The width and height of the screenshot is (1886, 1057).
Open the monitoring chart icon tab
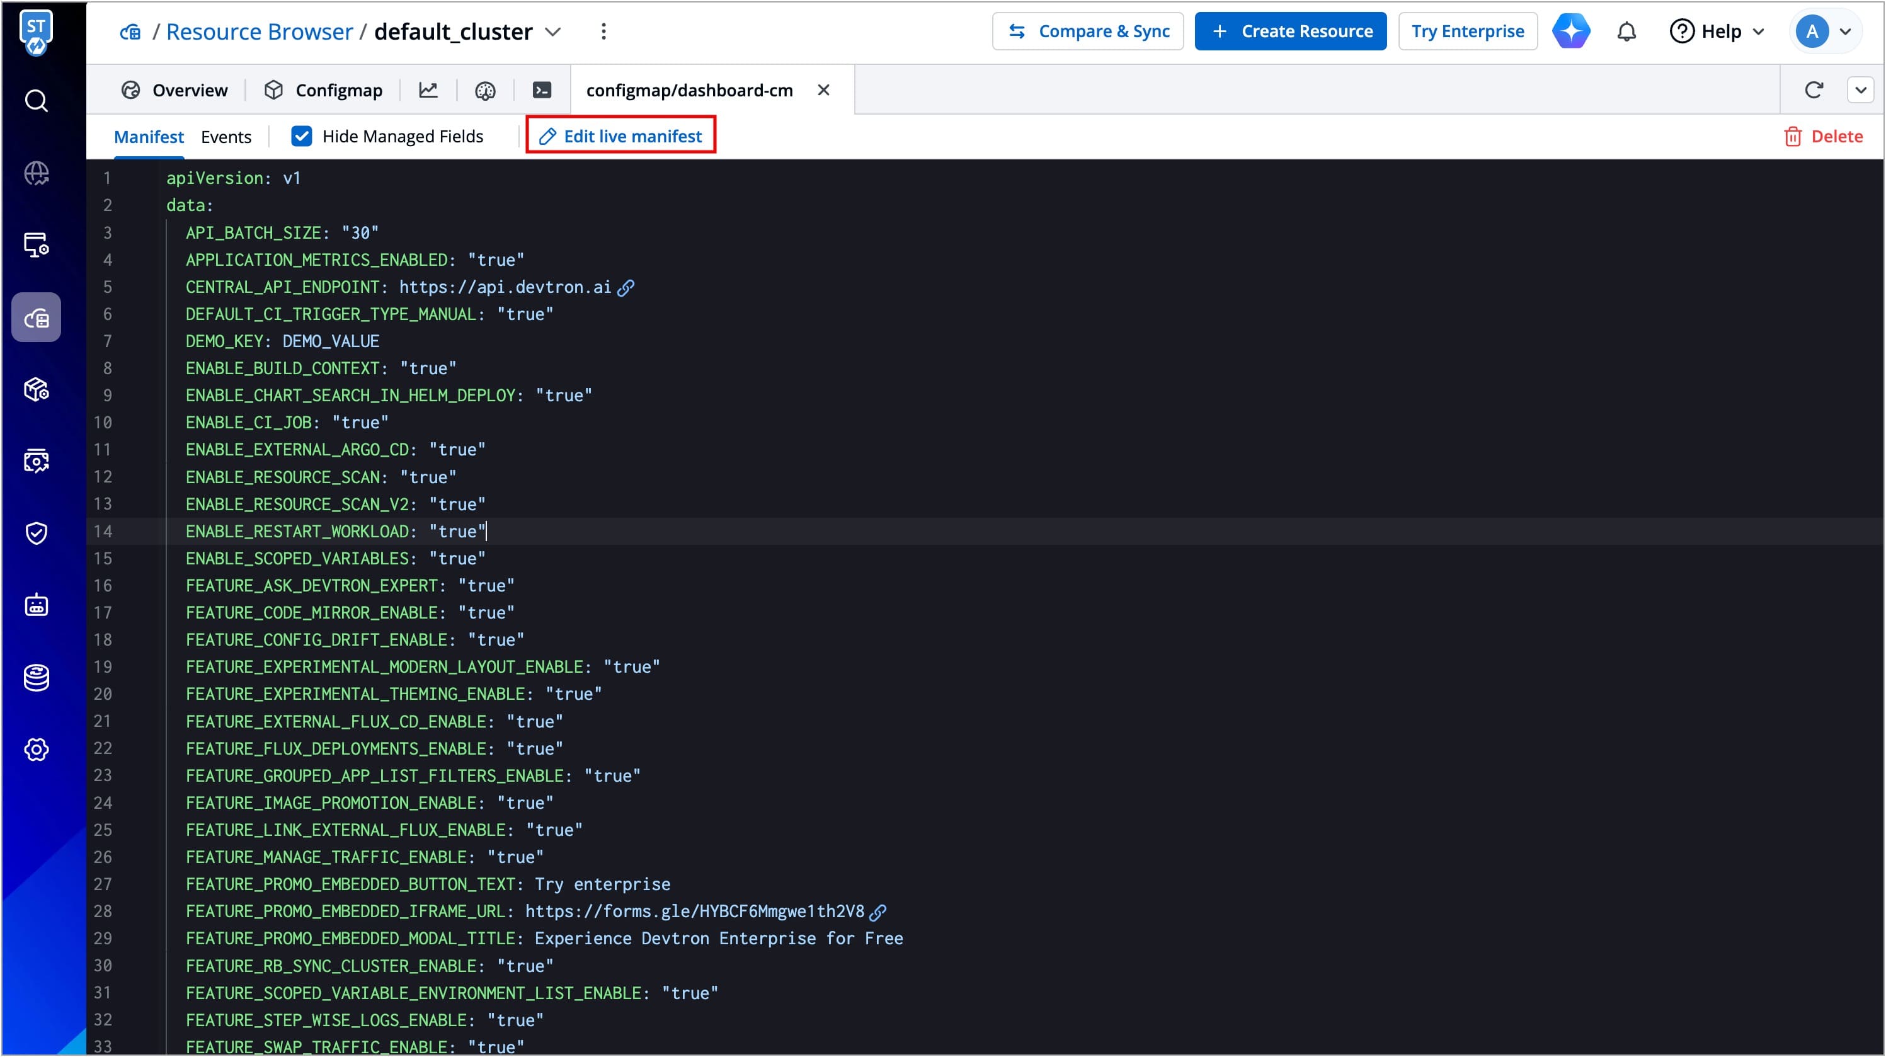428,90
